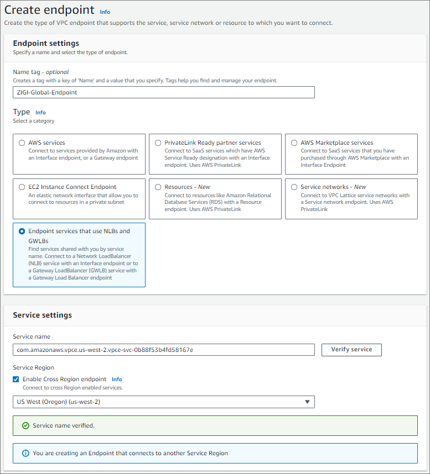The width and height of the screenshot is (430, 474).
Task: Click the 'Service name verified.' message
Action: [x=64, y=425]
